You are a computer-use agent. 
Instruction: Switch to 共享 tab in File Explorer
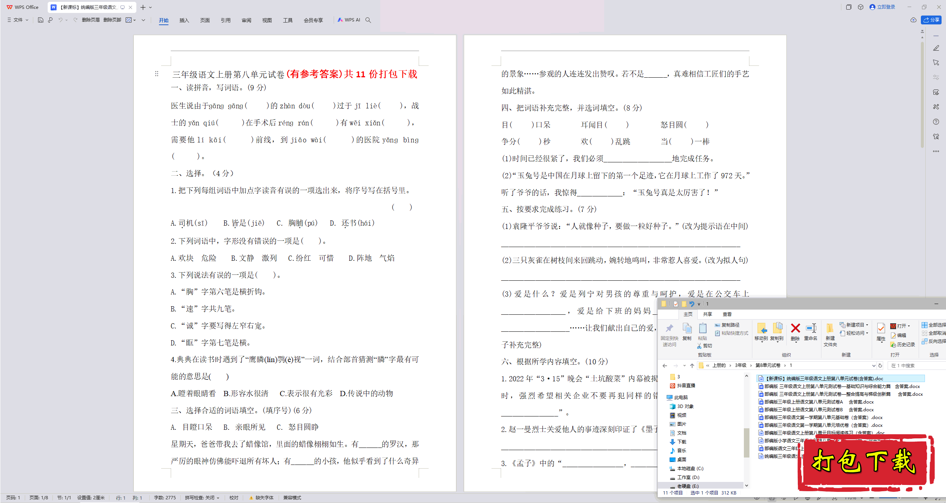point(708,314)
